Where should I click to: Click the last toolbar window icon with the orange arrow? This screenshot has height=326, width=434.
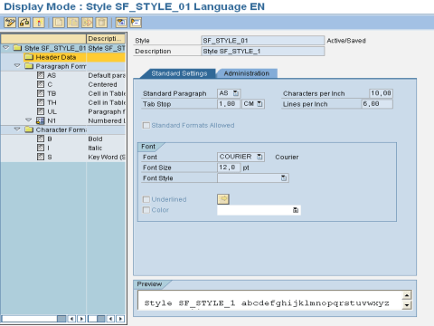tap(136, 23)
